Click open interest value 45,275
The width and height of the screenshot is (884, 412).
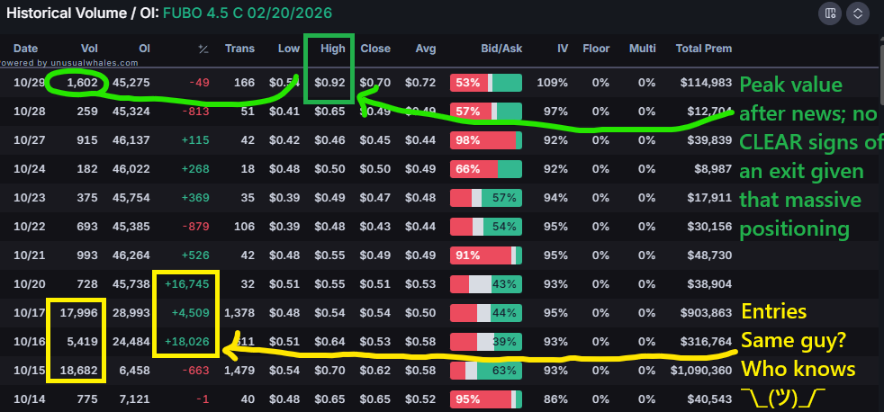tap(131, 83)
